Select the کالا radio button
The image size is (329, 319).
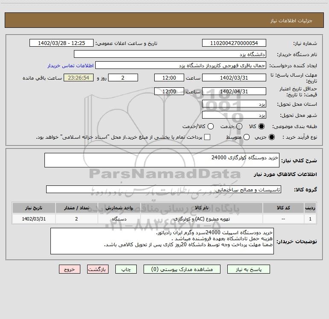click(261, 126)
